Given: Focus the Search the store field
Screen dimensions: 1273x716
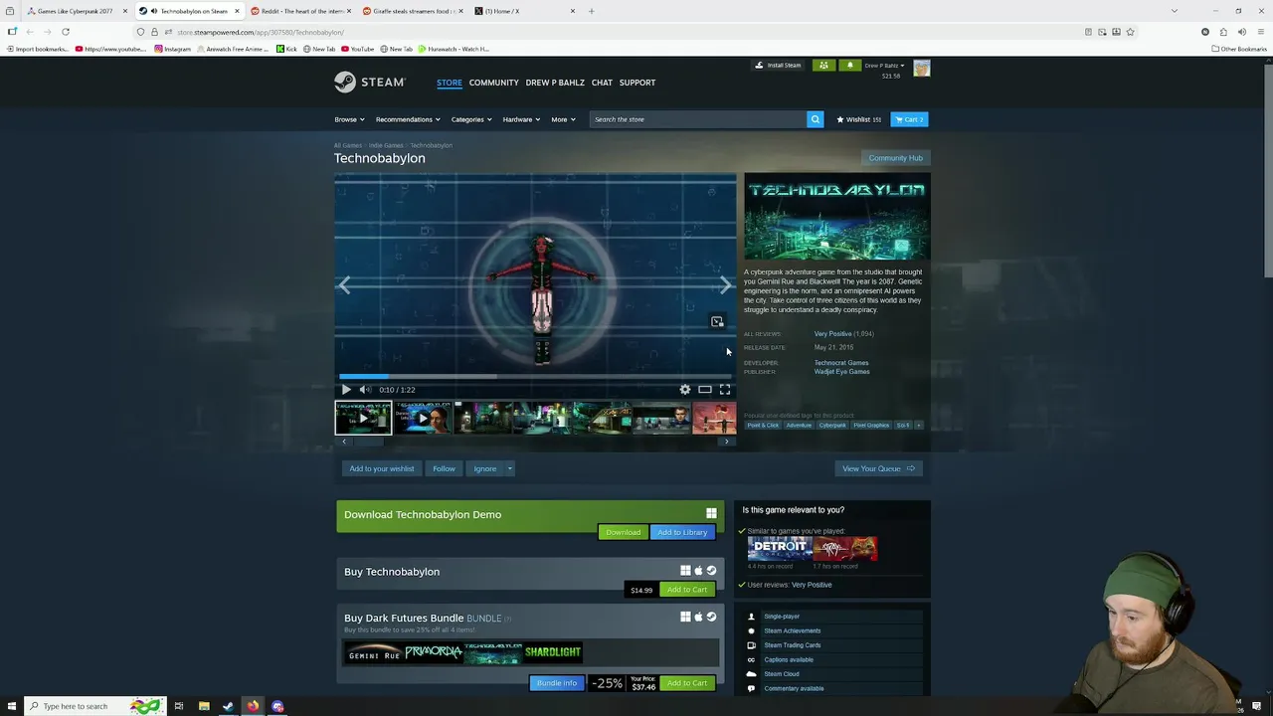Looking at the screenshot, I should [697, 119].
